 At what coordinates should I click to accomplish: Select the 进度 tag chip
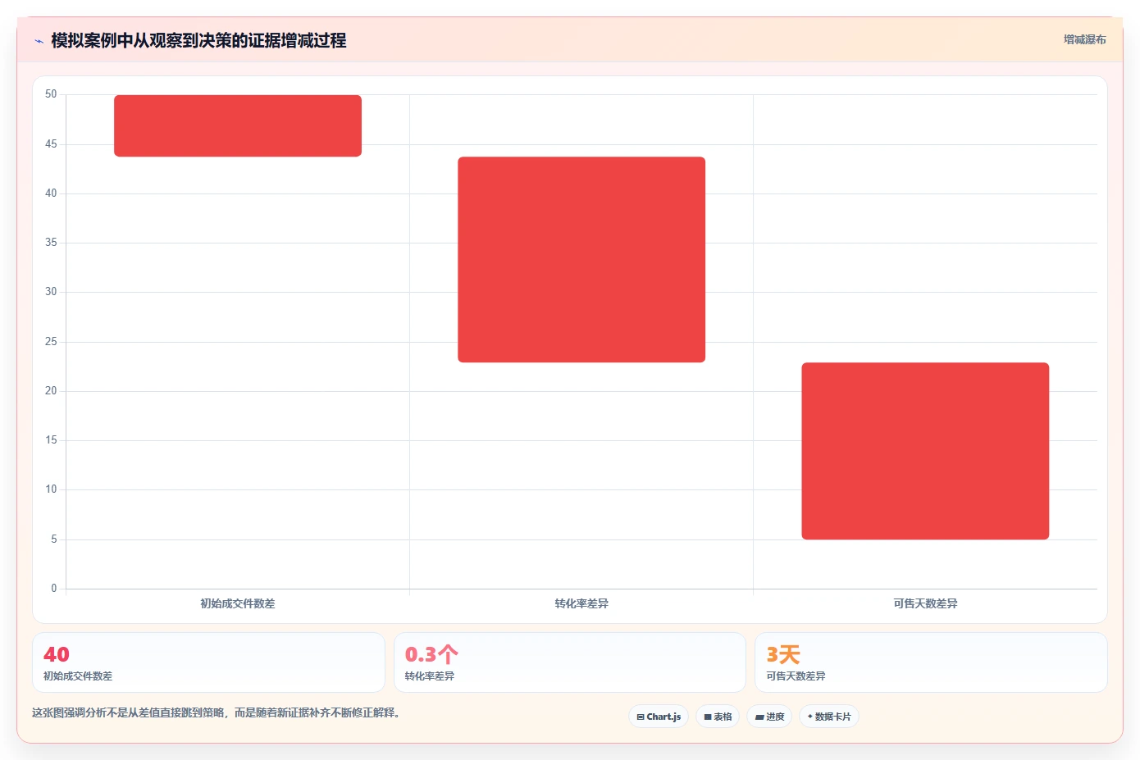[769, 717]
